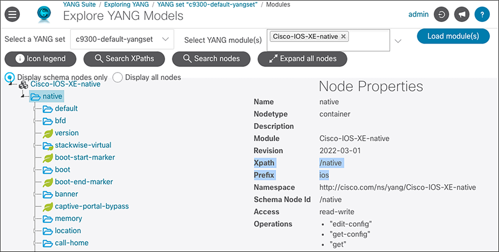This screenshot has height=252, width=499.
Task: Click Search XPaths button
Action: [124, 59]
